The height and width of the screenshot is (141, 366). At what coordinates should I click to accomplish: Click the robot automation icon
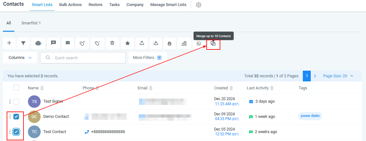38,43
